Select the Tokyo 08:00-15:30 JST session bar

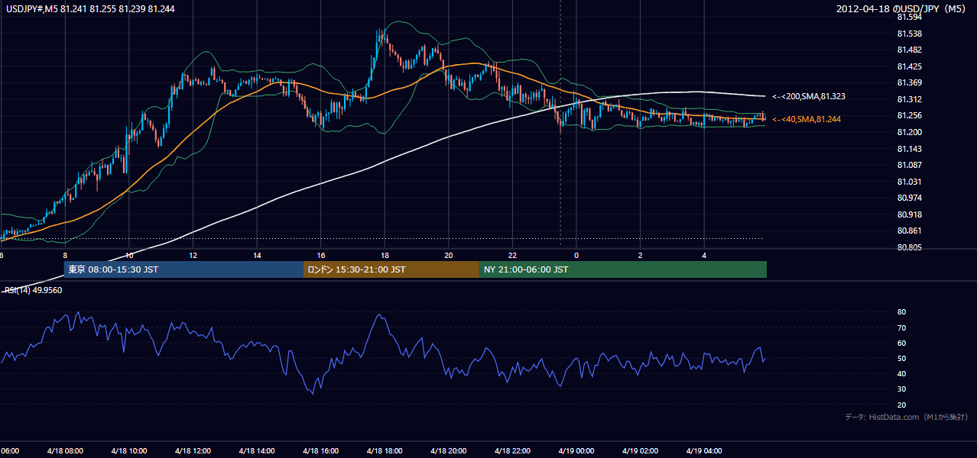[183, 269]
